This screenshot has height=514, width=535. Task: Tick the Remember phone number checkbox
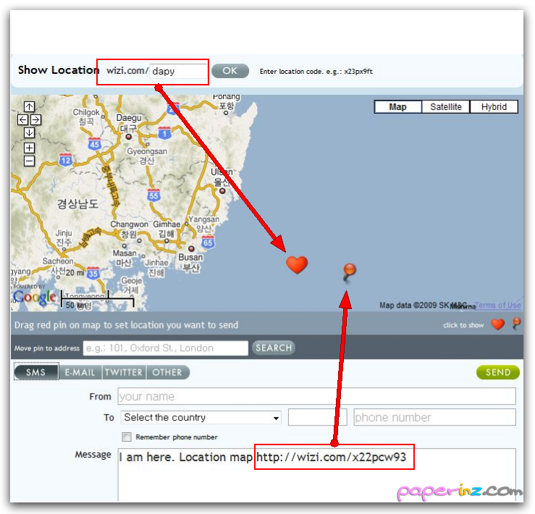coord(127,437)
